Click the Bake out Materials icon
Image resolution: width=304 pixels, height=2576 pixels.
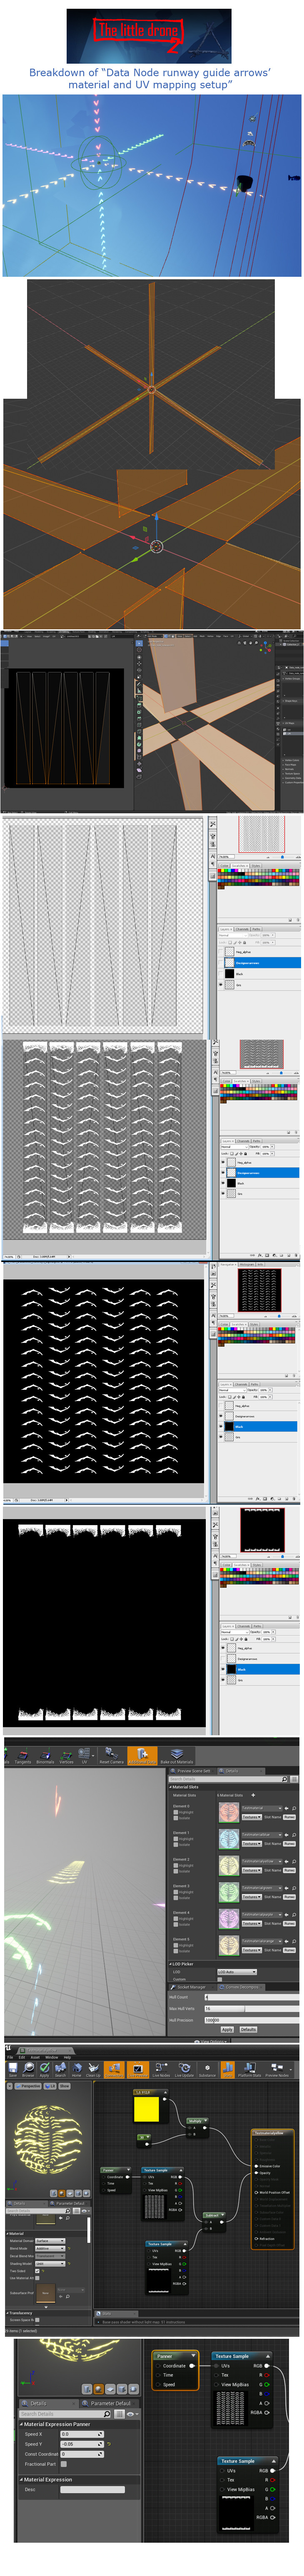(x=177, y=1757)
